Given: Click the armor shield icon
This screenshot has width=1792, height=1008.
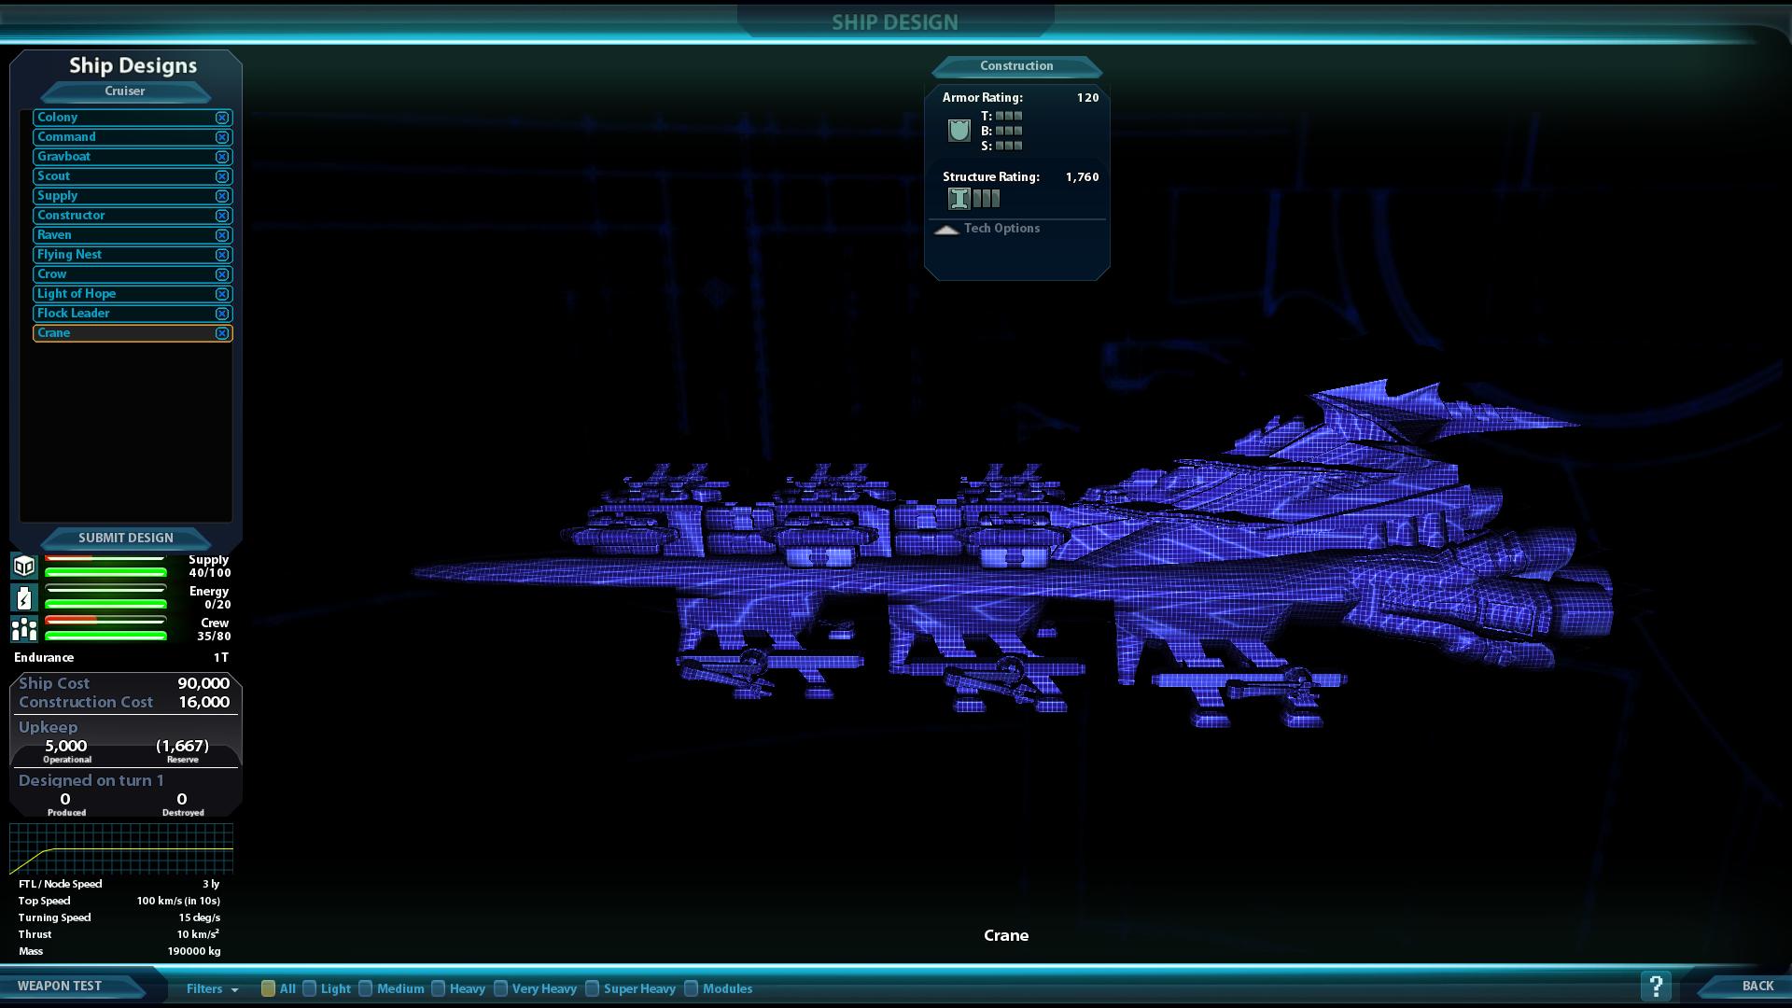Looking at the screenshot, I should [959, 131].
